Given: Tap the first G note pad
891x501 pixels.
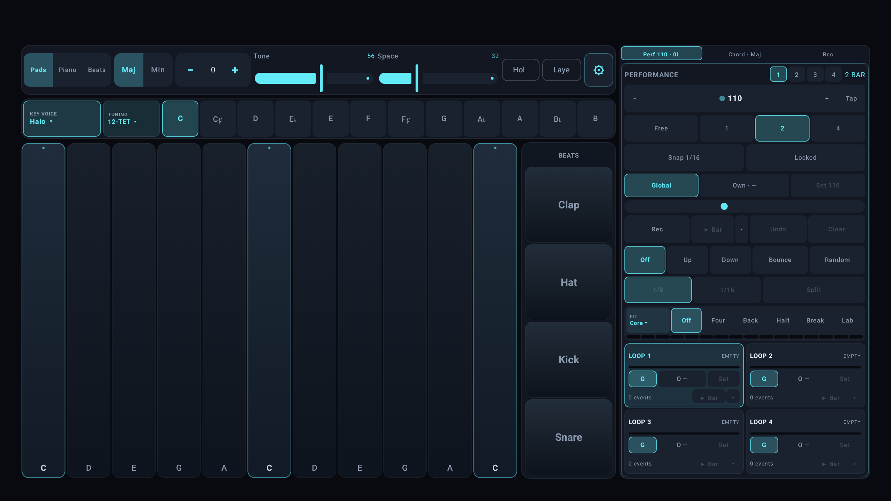Looking at the screenshot, I should 179,310.
